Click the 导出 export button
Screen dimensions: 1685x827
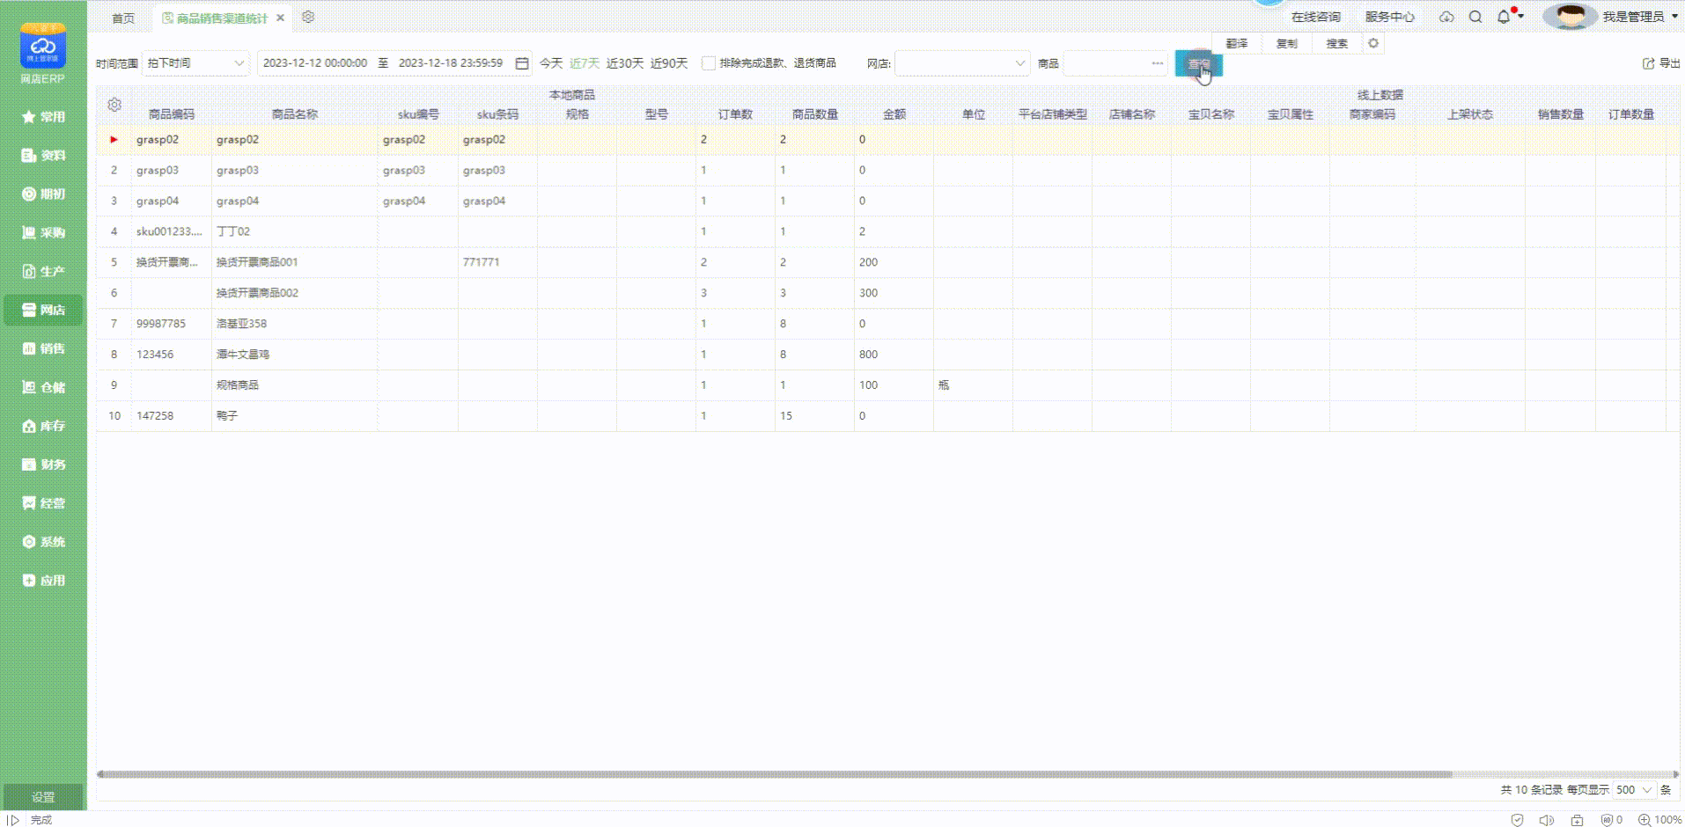click(1661, 63)
